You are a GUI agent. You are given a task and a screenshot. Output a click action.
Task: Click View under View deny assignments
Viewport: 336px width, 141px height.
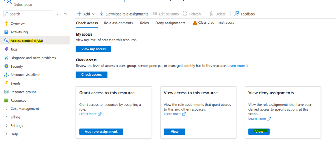pos(259,132)
